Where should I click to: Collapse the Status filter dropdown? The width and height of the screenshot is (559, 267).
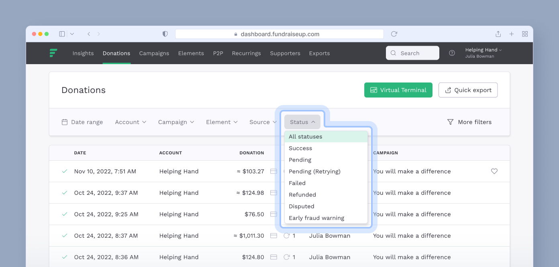[x=302, y=122]
